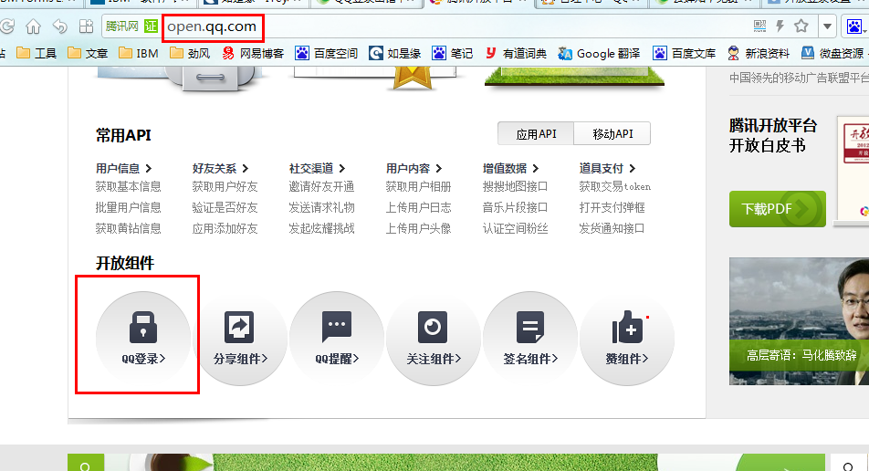This screenshot has height=471, width=869.
Task: Open the 签名组件 signature component
Action: point(530,338)
